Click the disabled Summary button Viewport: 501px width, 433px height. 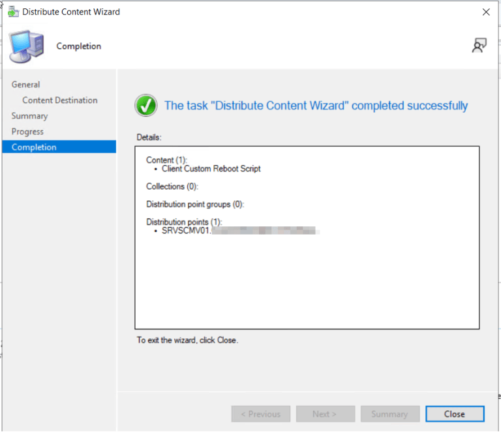390,414
